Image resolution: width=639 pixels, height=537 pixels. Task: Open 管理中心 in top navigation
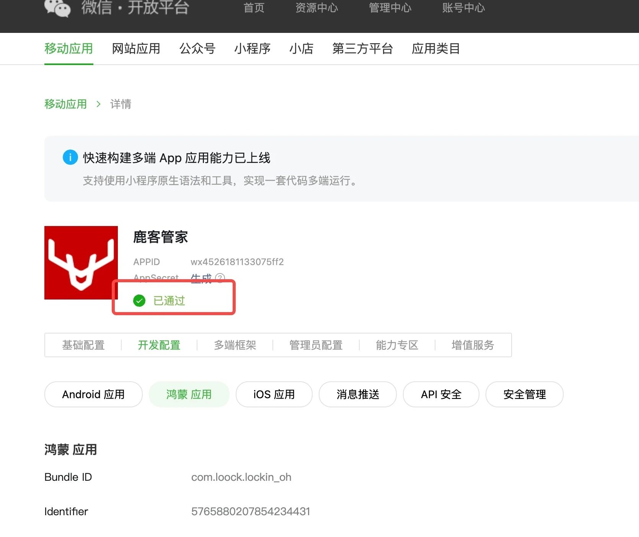[x=390, y=8]
